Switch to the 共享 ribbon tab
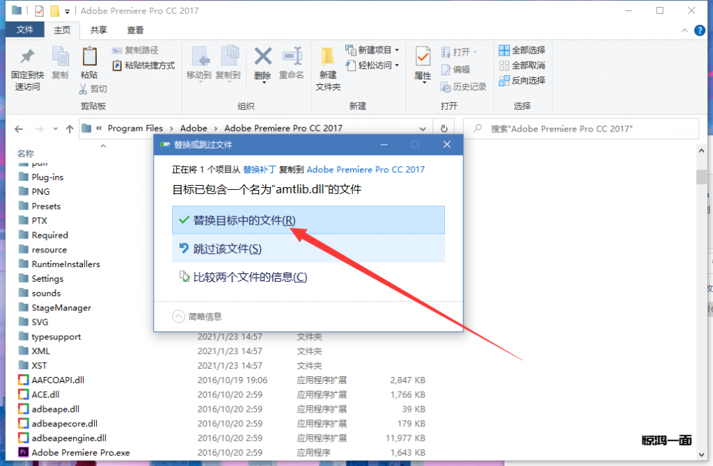Image resolution: width=713 pixels, height=466 pixels. coord(99,30)
